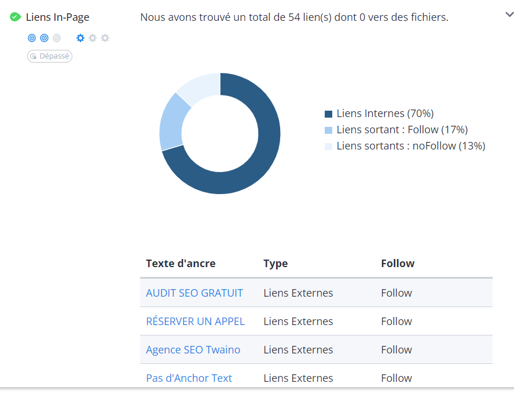Click the Liens sortants : noFollow (13%) label

click(411, 146)
